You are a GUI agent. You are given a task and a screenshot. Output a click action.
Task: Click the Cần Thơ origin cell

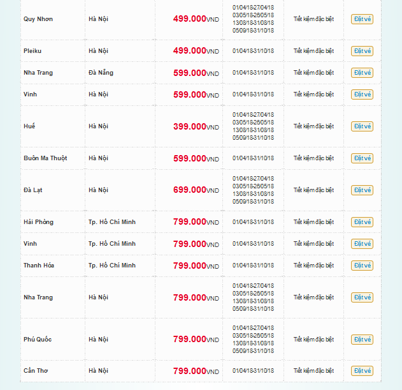tap(36, 371)
